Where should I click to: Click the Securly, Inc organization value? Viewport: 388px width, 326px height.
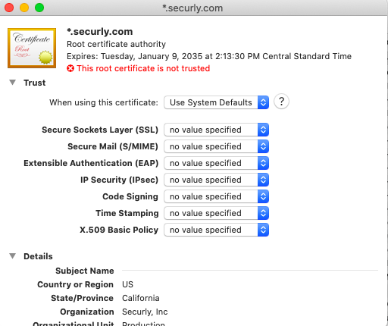(145, 312)
